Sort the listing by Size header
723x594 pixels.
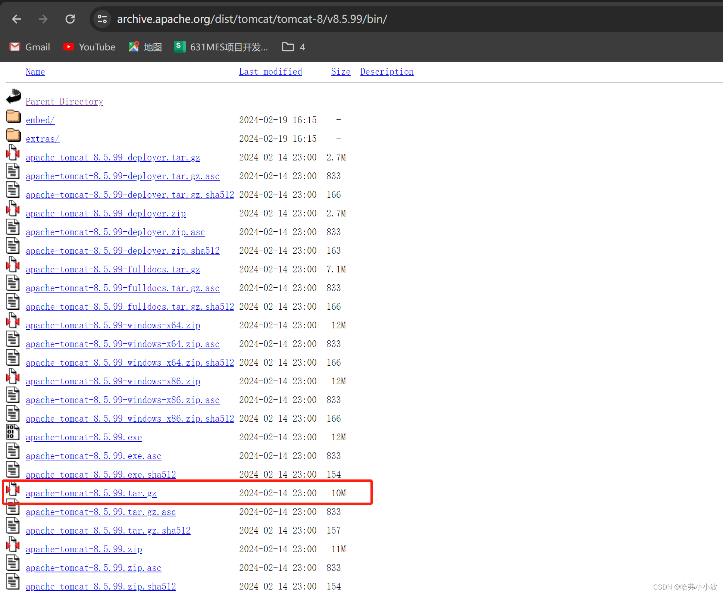coord(341,72)
